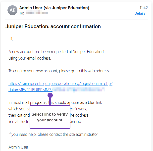Viewport: 153px width, 151px height.
Task: Click the 'In most mail programs' paragraph line
Action: tap(55, 102)
